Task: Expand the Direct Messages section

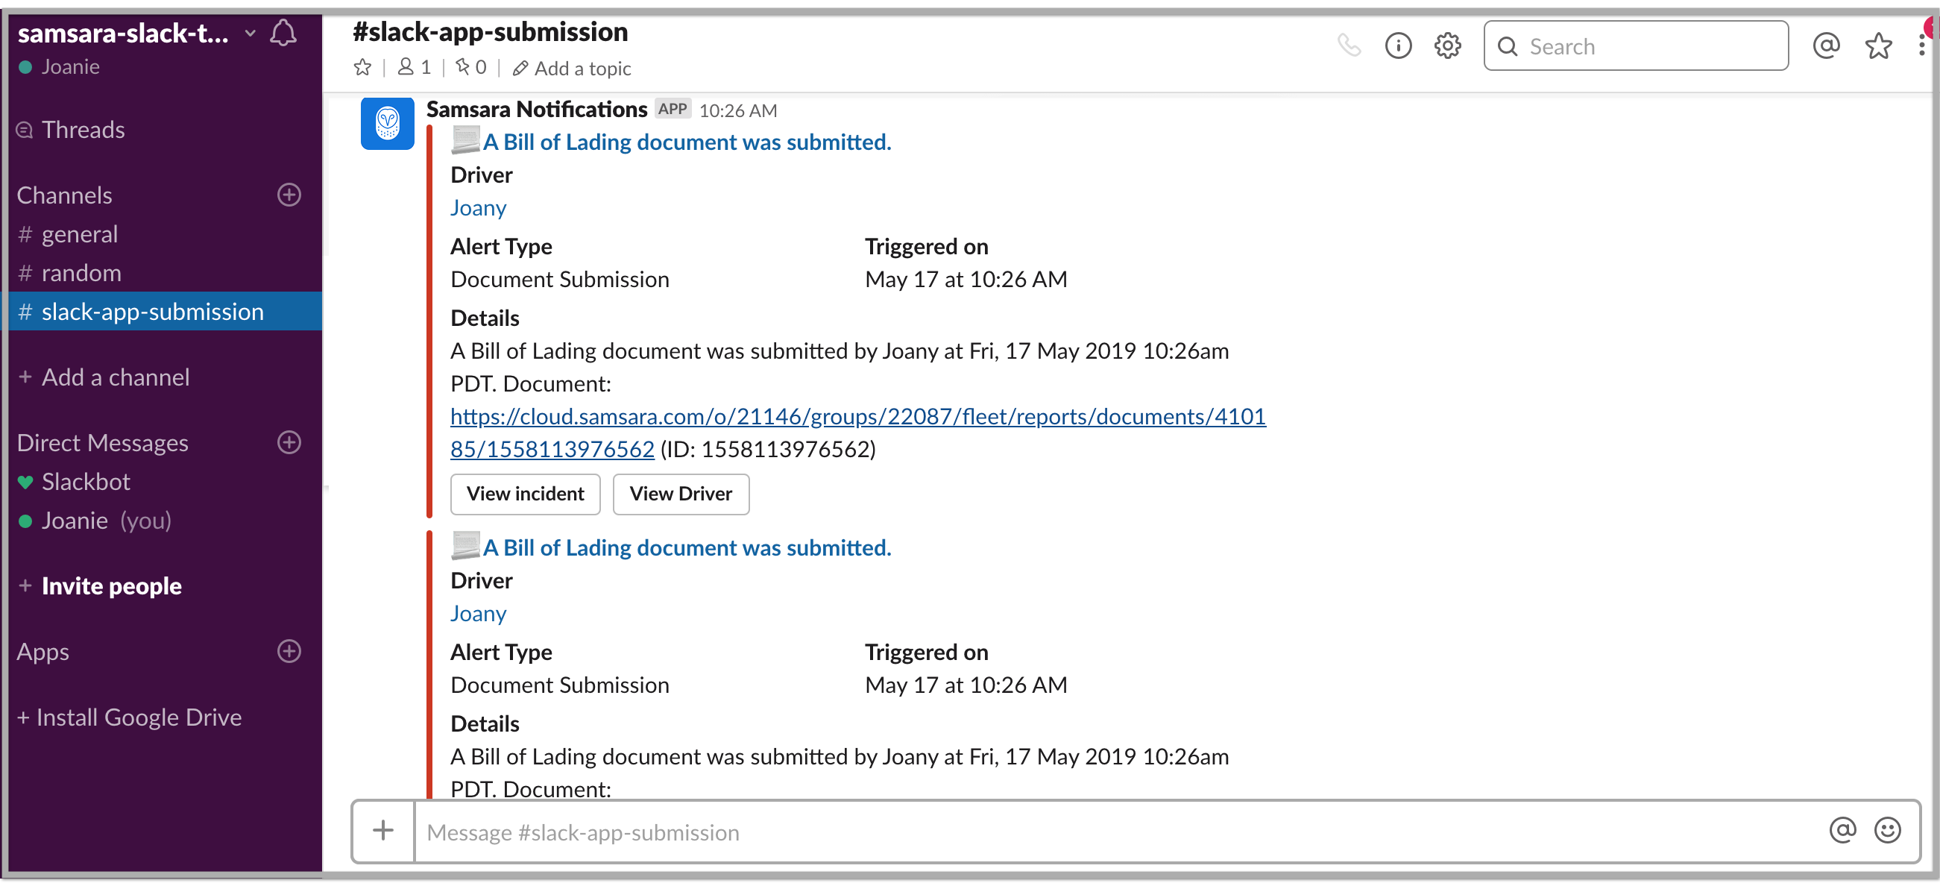Action: pyautogui.click(x=103, y=442)
